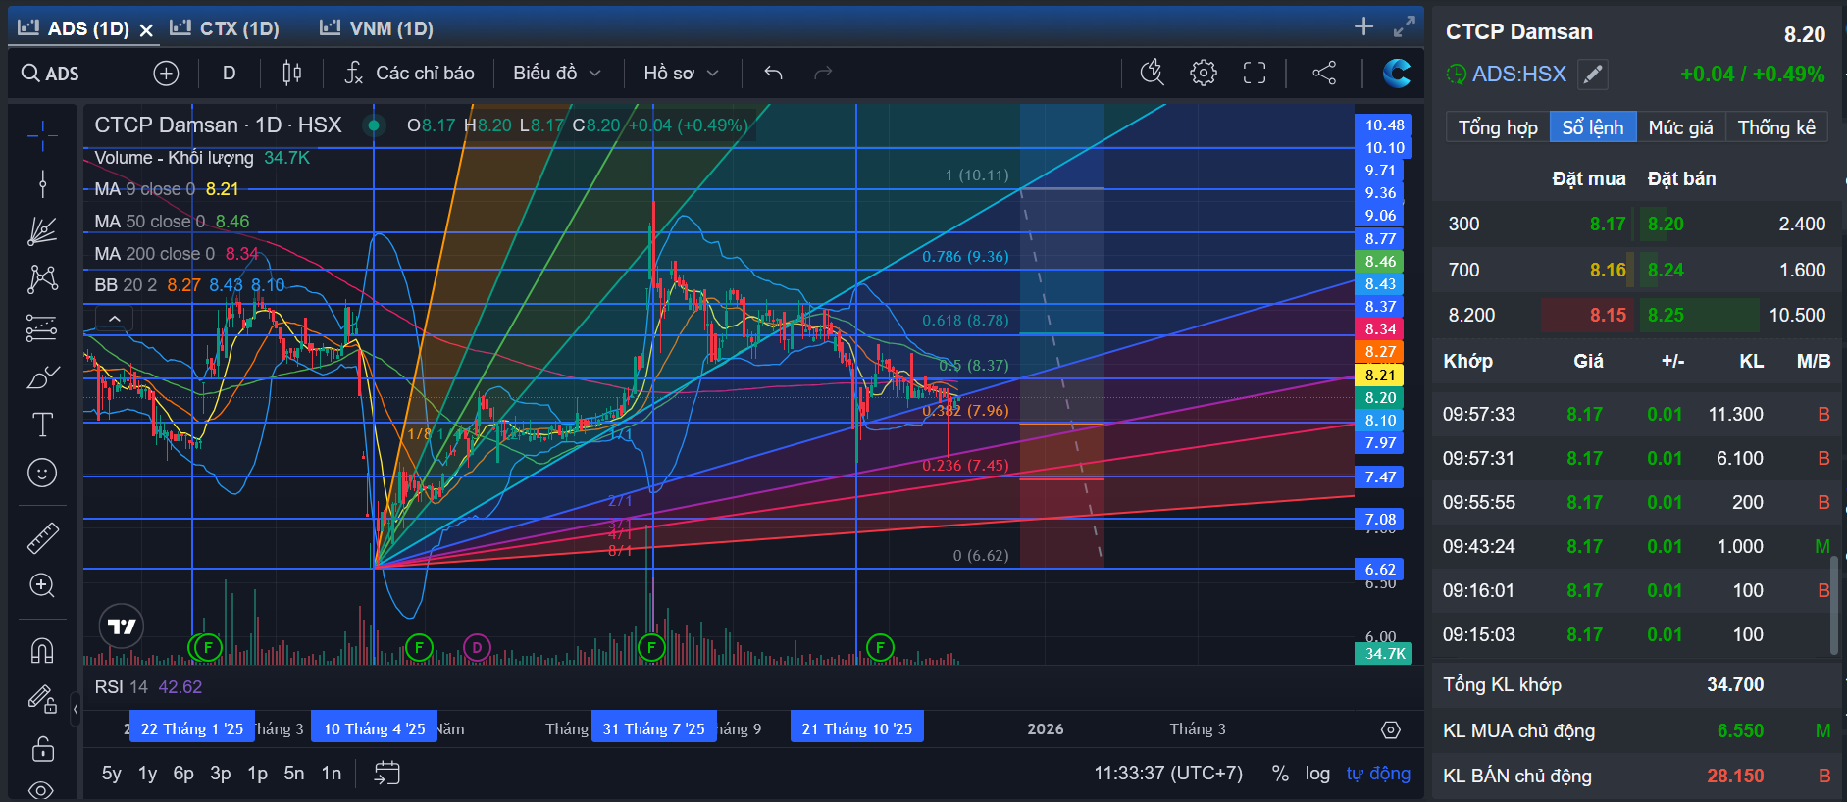
Task: Toggle stay in drawing mode
Action: pos(42,699)
